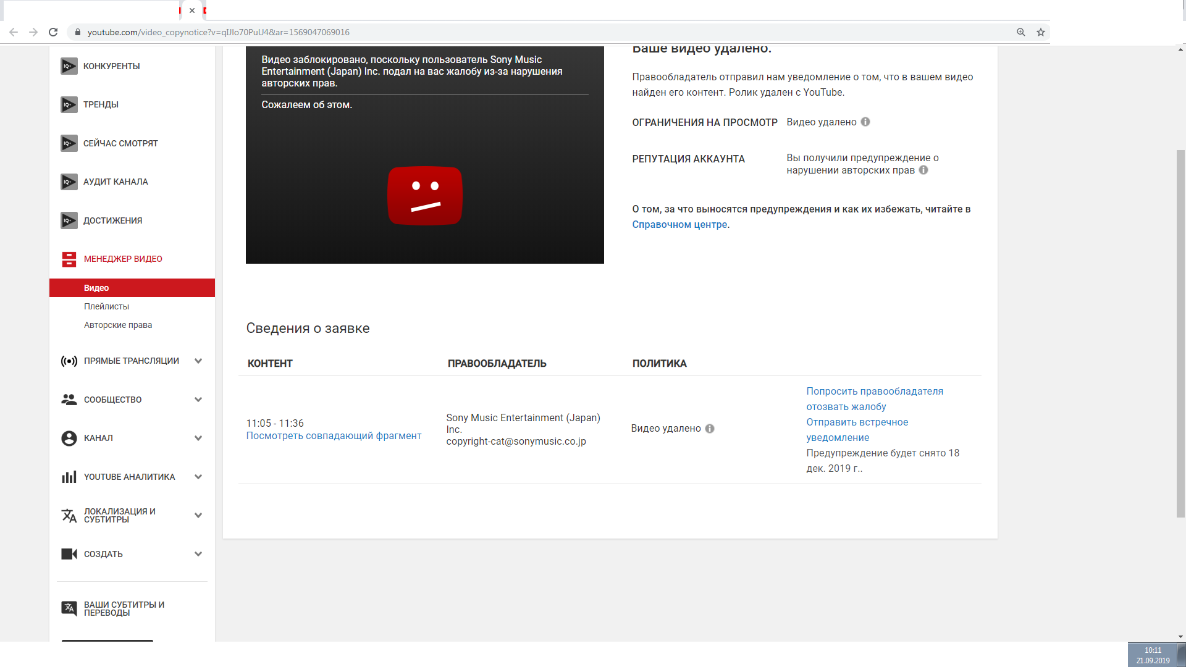Image resolution: width=1186 pixels, height=667 pixels.
Task: Open the Справочном центре link
Action: 679,225
